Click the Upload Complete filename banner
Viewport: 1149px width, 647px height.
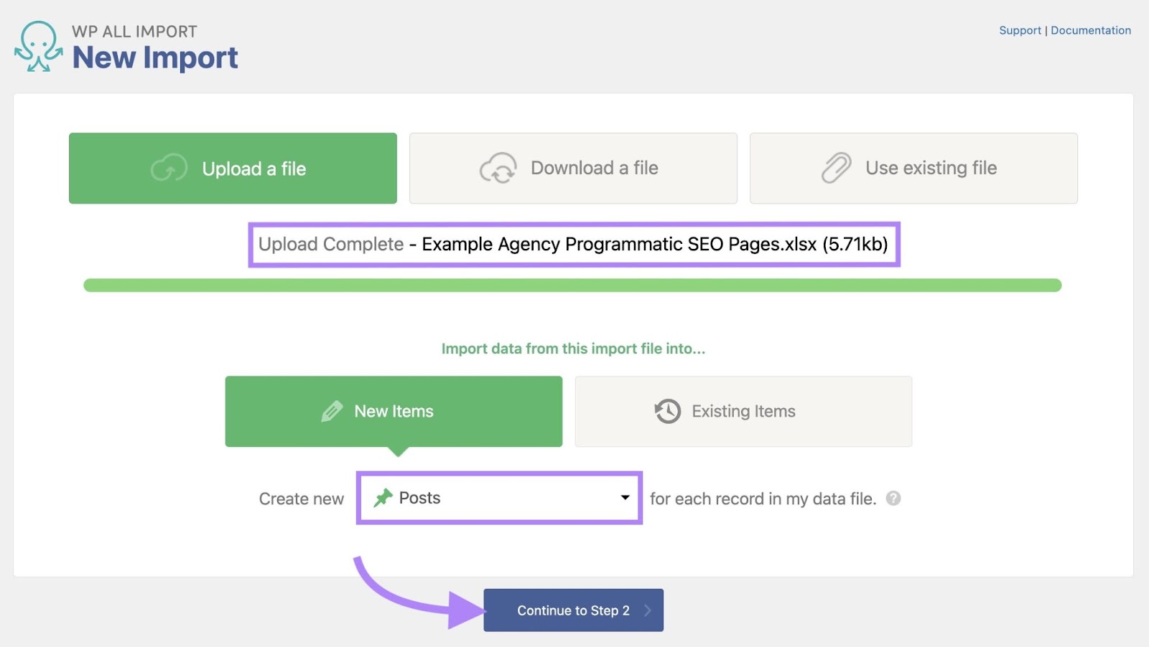(x=573, y=244)
